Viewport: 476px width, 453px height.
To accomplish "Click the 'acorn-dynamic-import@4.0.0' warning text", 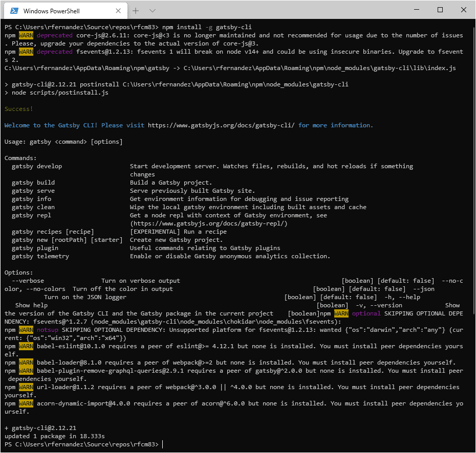I will click(x=83, y=403).
